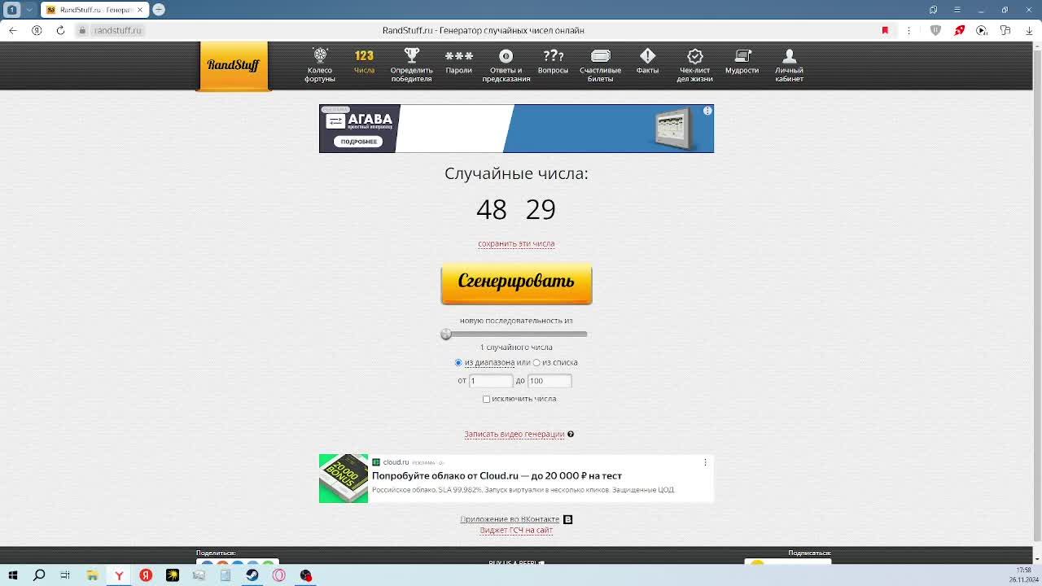The image size is (1042, 586).
Task: Open the Cloud.ru ad headline
Action: coord(497,475)
